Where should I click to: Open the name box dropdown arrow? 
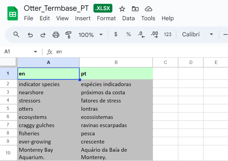tap(35, 52)
